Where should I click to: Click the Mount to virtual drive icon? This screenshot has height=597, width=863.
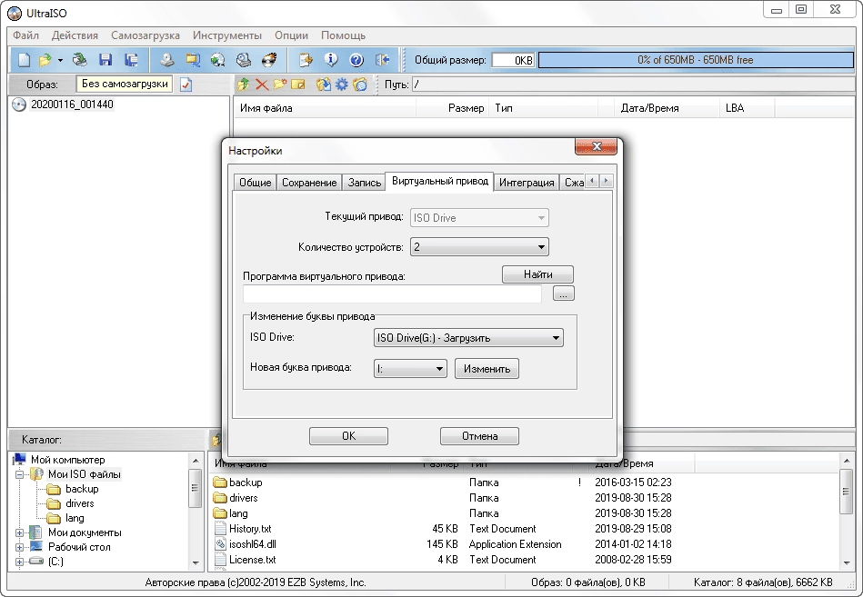(x=244, y=60)
